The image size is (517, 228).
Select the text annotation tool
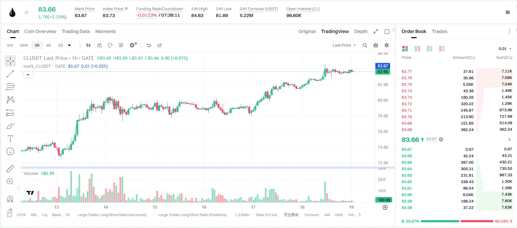click(x=10, y=139)
